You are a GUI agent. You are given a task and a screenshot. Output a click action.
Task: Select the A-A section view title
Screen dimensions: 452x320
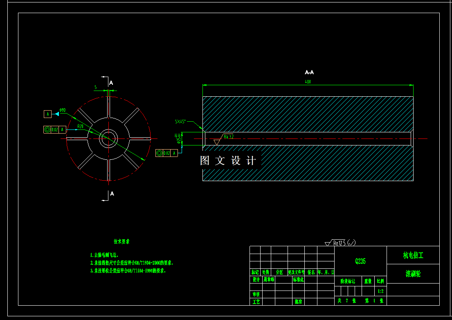click(x=309, y=72)
